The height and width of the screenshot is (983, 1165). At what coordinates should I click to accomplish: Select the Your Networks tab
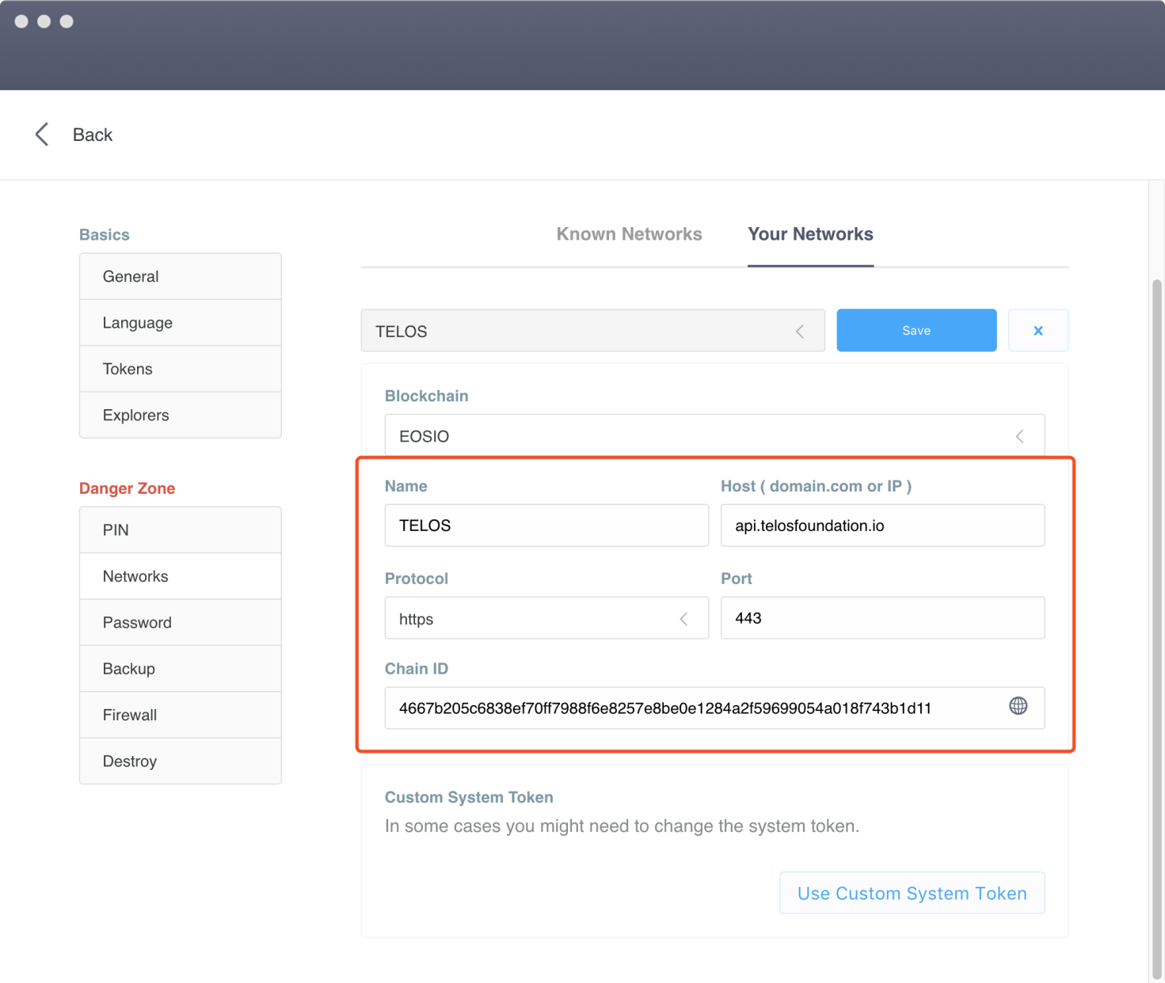pyautogui.click(x=810, y=234)
